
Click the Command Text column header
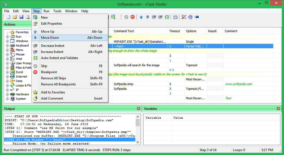(x=140, y=31)
